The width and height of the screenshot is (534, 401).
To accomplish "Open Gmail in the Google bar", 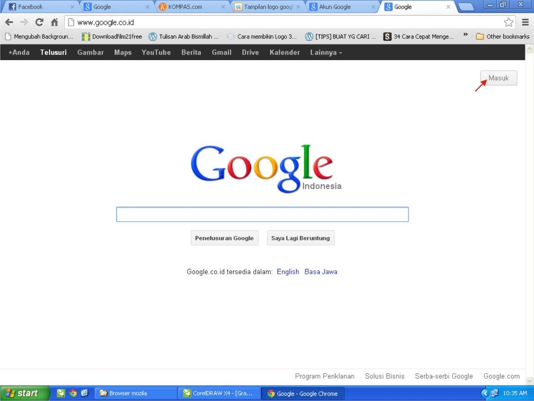I will (222, 52).
